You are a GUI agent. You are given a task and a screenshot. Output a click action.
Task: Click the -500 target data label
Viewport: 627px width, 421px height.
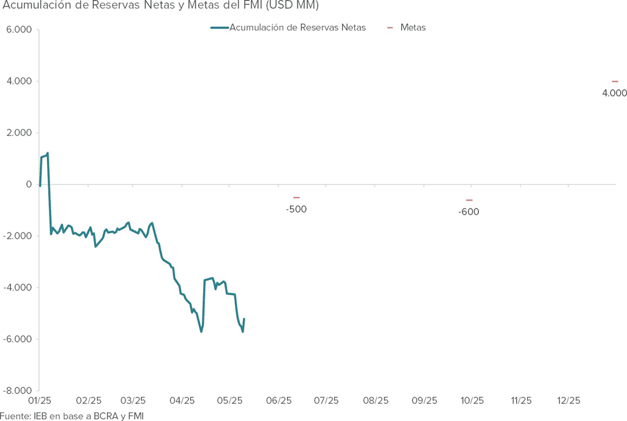coord(296,209)
